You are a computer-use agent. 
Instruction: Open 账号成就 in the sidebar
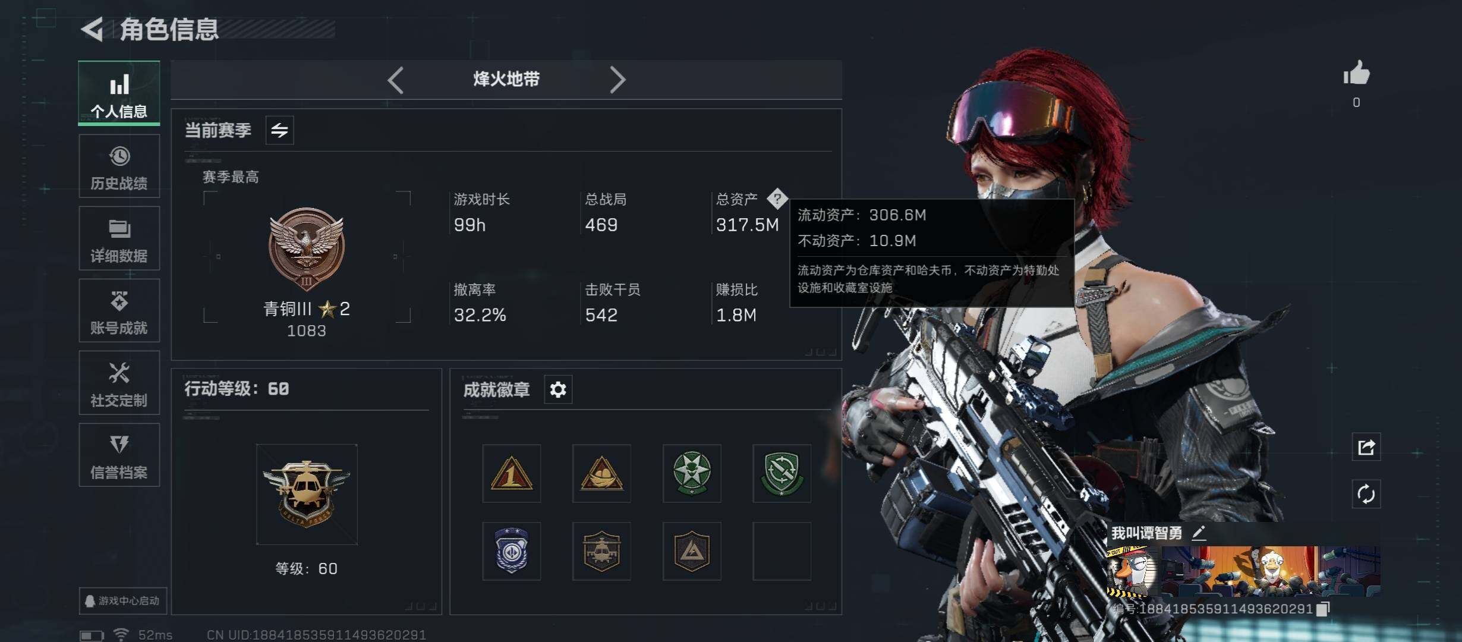pos(119,310)
